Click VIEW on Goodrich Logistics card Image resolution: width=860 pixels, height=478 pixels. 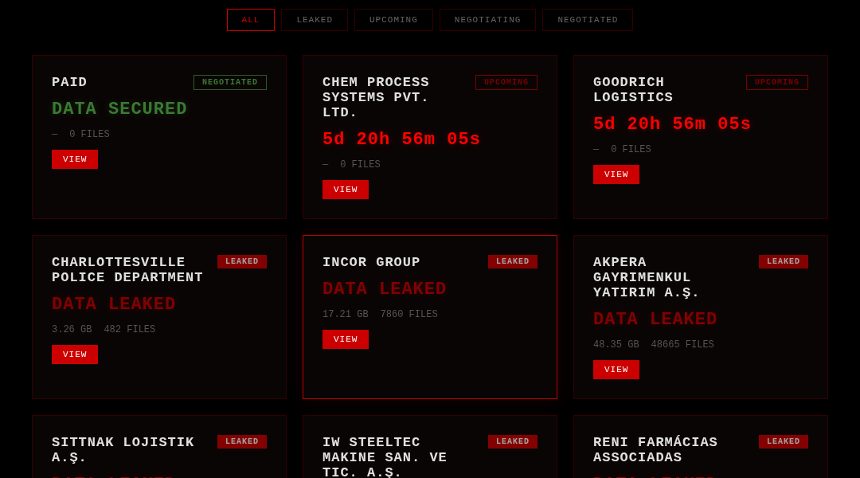616,174
